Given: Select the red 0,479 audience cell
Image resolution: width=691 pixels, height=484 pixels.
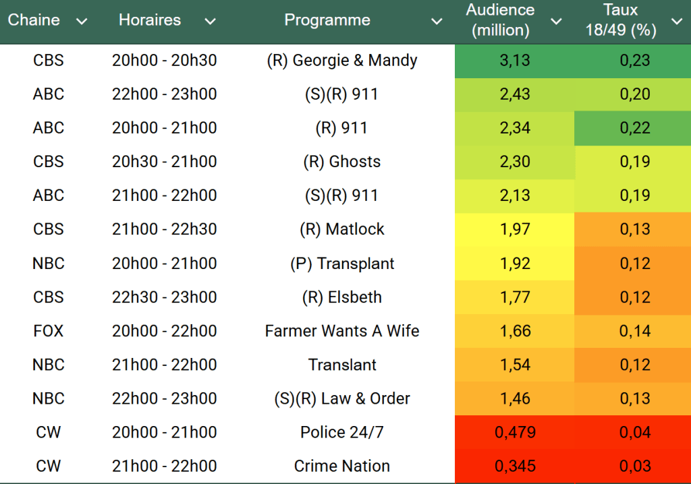Looking at the screenshot, I should pyautogui.click(x=515, y=432).
